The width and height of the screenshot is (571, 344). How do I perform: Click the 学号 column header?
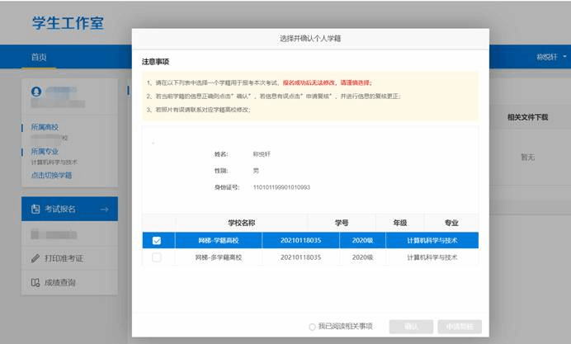[341, 223]
